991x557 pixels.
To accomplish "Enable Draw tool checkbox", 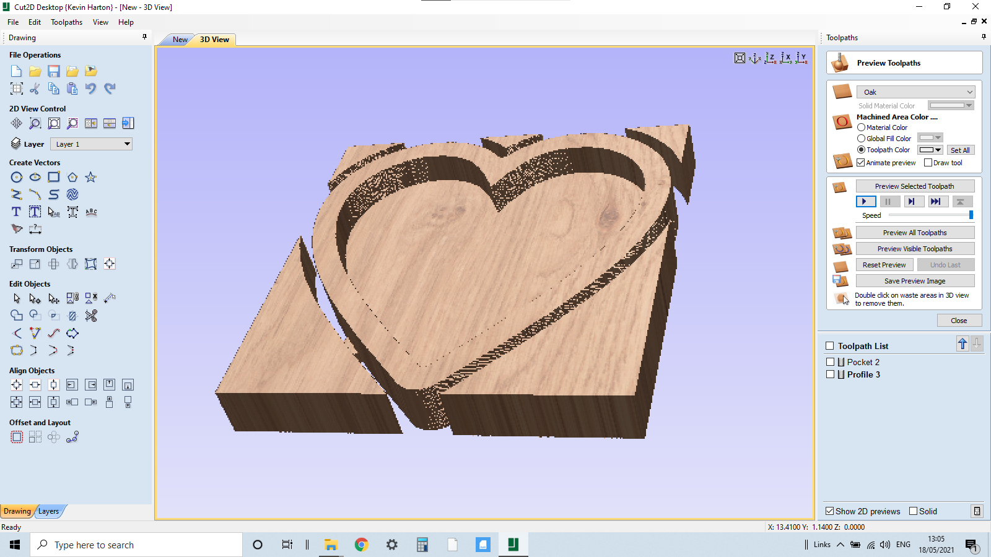I will 928,163.
